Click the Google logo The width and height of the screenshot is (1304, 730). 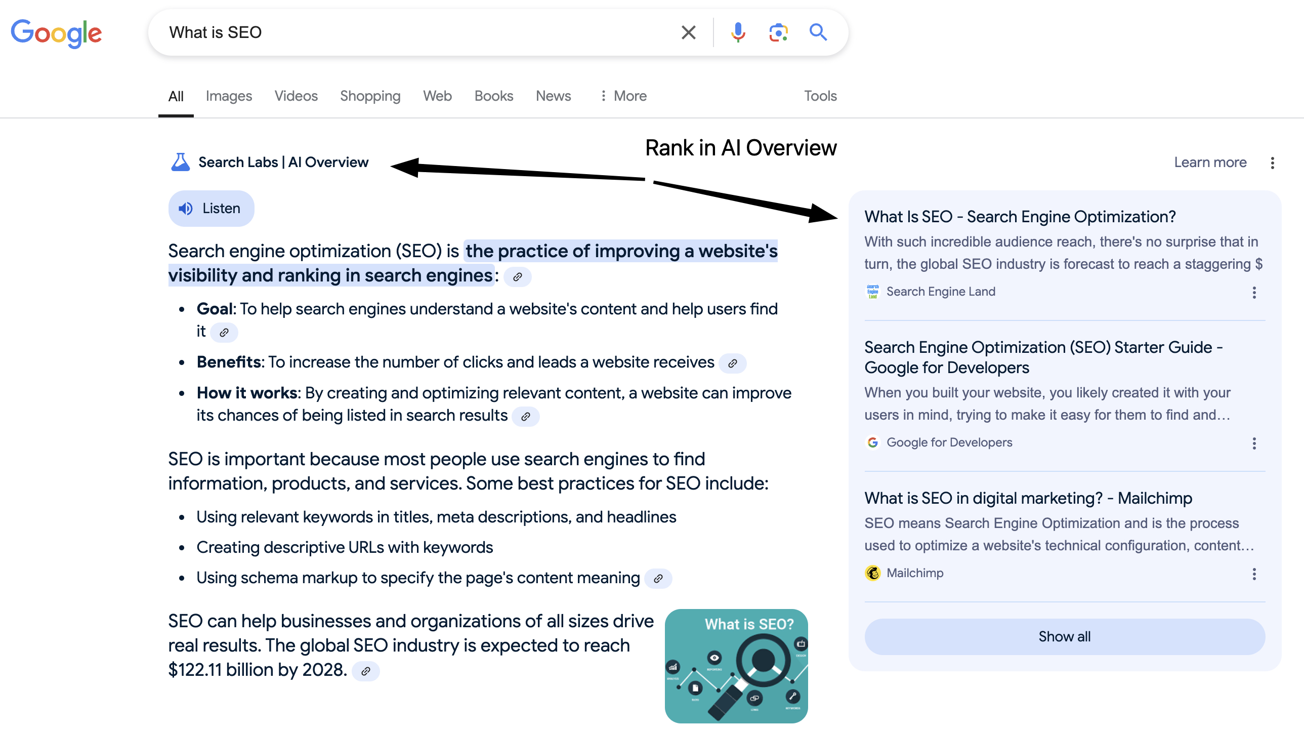click(x=56, y=33)
